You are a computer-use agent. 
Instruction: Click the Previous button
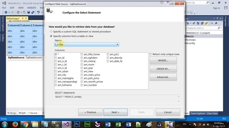pyautogui.click(x=90, y=112)
